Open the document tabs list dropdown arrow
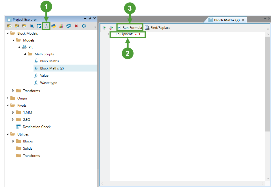The width and height of the screenshot is (272, 188). (x=265, y=18)
